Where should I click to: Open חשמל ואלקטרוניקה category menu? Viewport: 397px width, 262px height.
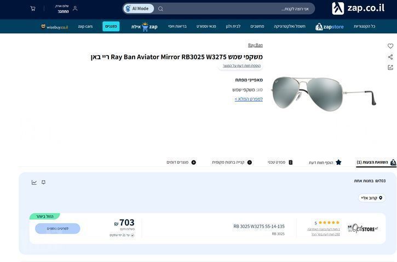pyautogui.click(x=290, y=26)
